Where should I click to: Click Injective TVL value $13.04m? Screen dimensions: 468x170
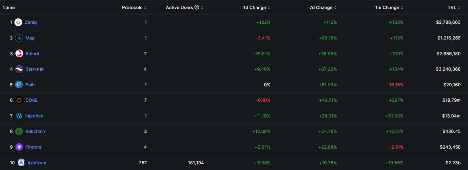coord(451,116)
